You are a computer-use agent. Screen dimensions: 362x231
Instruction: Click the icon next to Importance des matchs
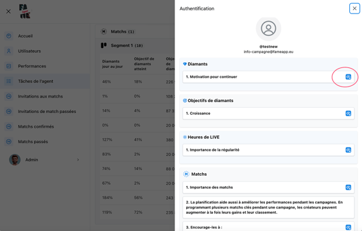pyautogui.click(x=348, y=187)
